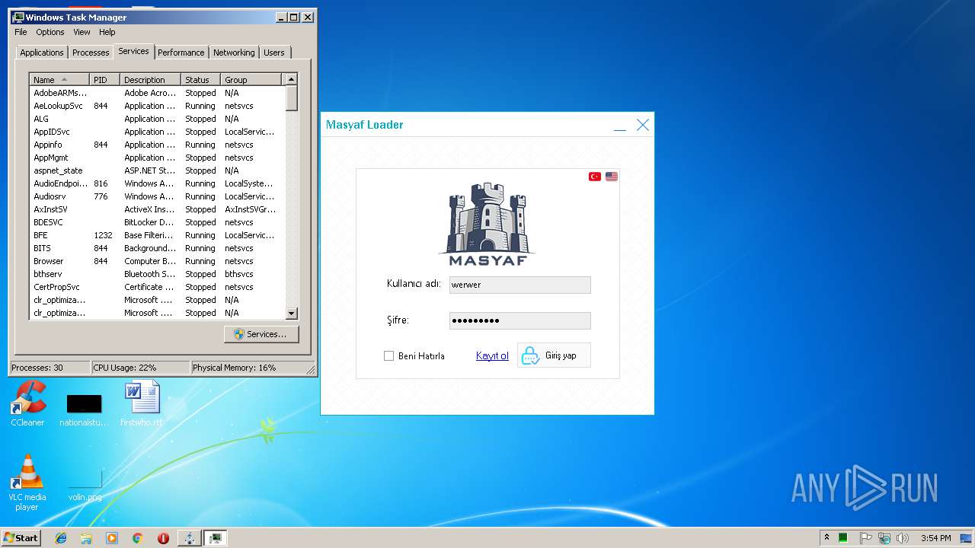The width and height of the screenshot is (975, 548).
Task: Click the Kayıt ol link
Action: pyautogui.click(x=492, y=355)
